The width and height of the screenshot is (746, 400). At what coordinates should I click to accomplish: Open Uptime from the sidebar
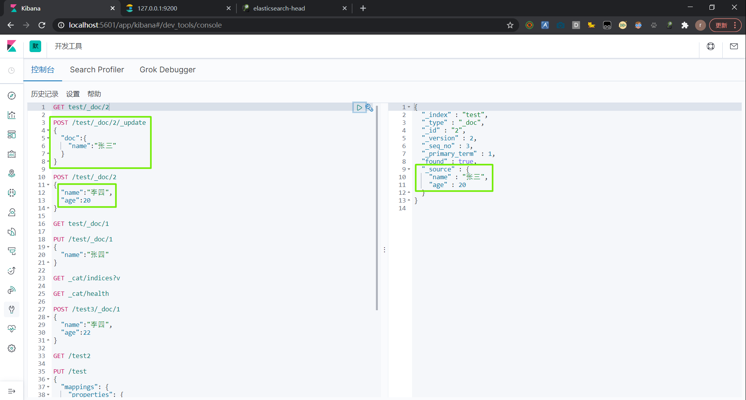pos(12,271)
